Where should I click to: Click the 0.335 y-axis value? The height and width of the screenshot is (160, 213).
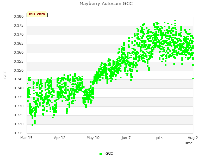point(19,97)
